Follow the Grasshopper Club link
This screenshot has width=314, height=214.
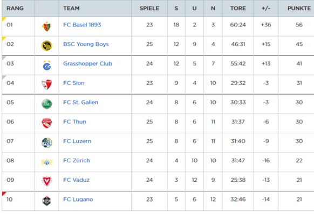coord(88,63)
